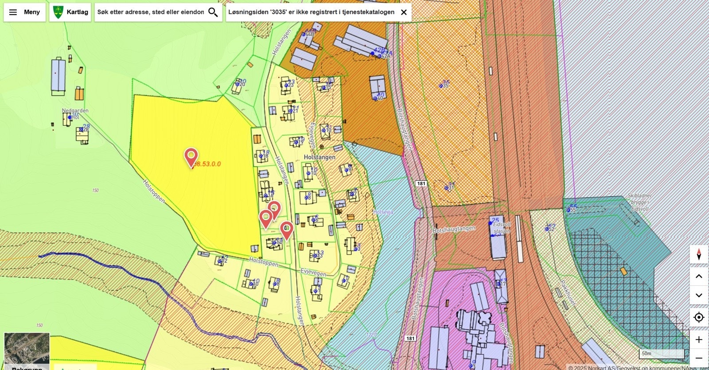Switch background using the aerial photo thumbnail
This screenshot has height=370, width=709.
[27, 351]
